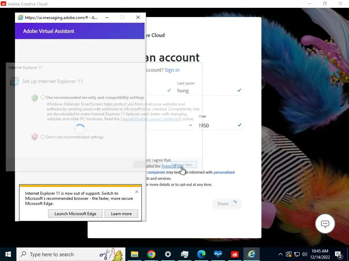
Task: Click the Learn more button
Action: coord(121,214)
